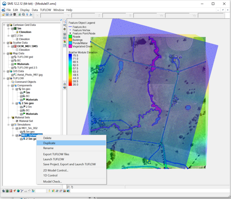231x199 pixels.
Task: Select the Cartesian Grid module icon in bottom toolbar
Action: pyautogui.click(x=7, y=191)
